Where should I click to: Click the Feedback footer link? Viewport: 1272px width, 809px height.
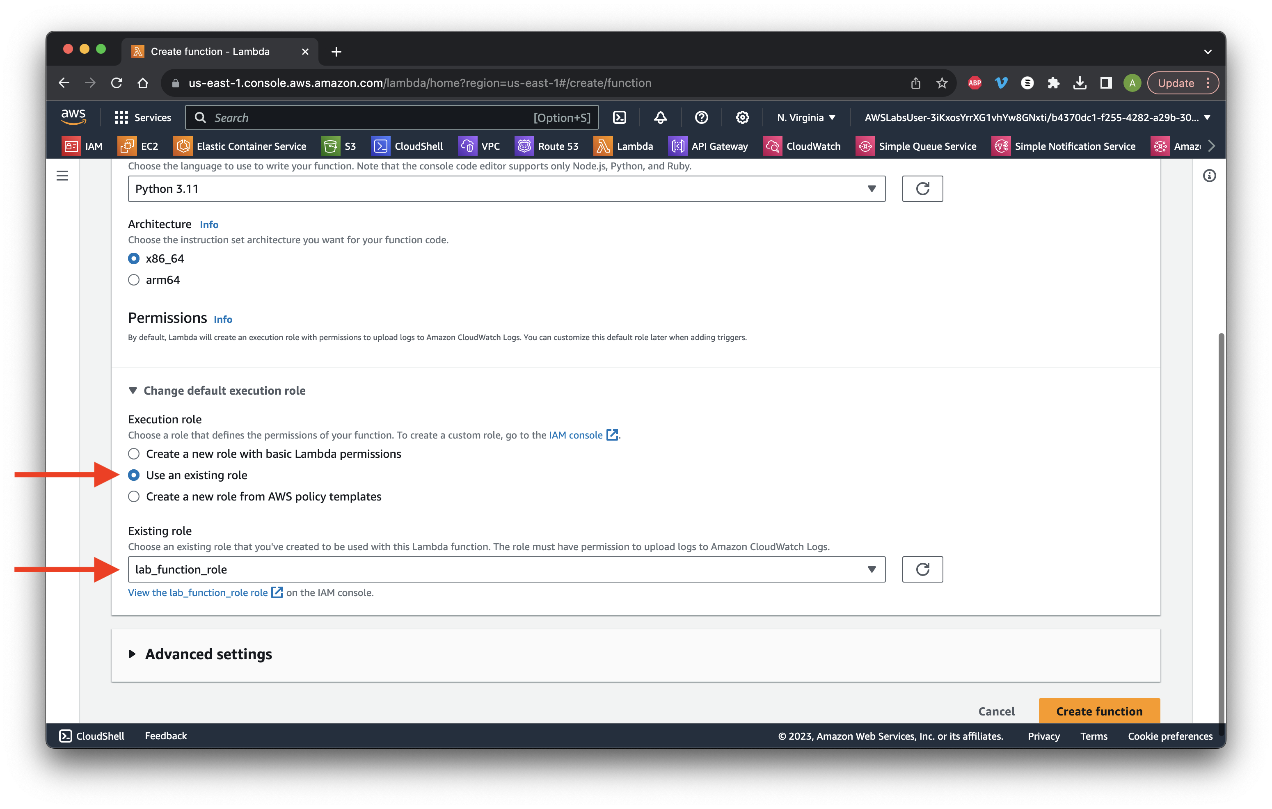166,736
